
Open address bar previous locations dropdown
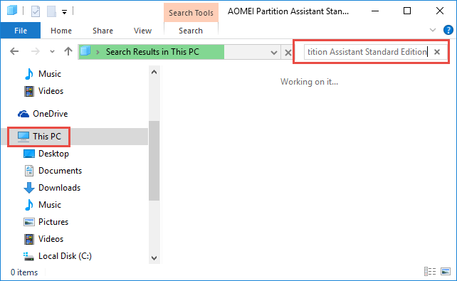pyautogui.click(x=273, y=53)
